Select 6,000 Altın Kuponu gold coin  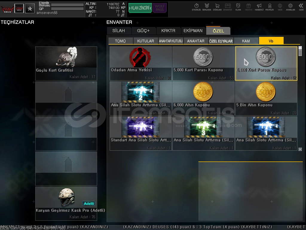pyautogui.click(x=203, y=99)
